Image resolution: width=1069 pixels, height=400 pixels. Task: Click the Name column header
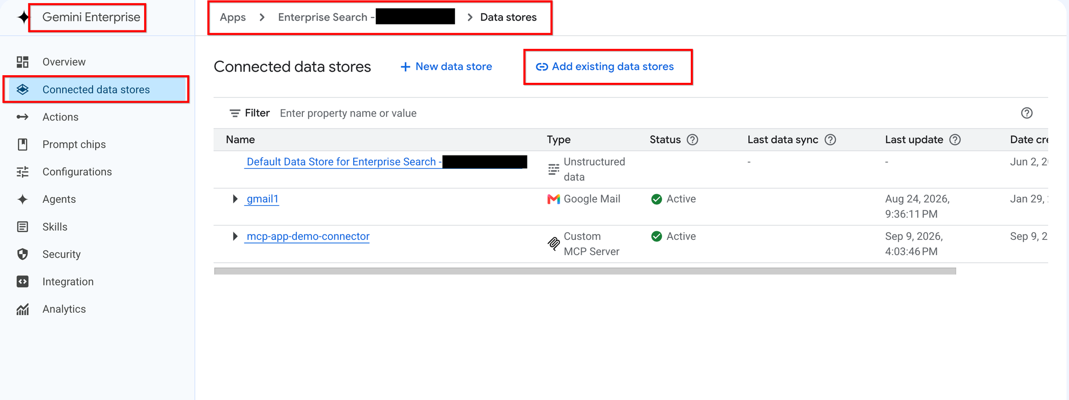pos(240,140)
